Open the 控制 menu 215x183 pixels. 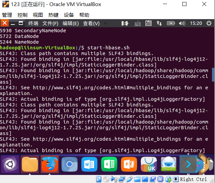tap(23, 15)
